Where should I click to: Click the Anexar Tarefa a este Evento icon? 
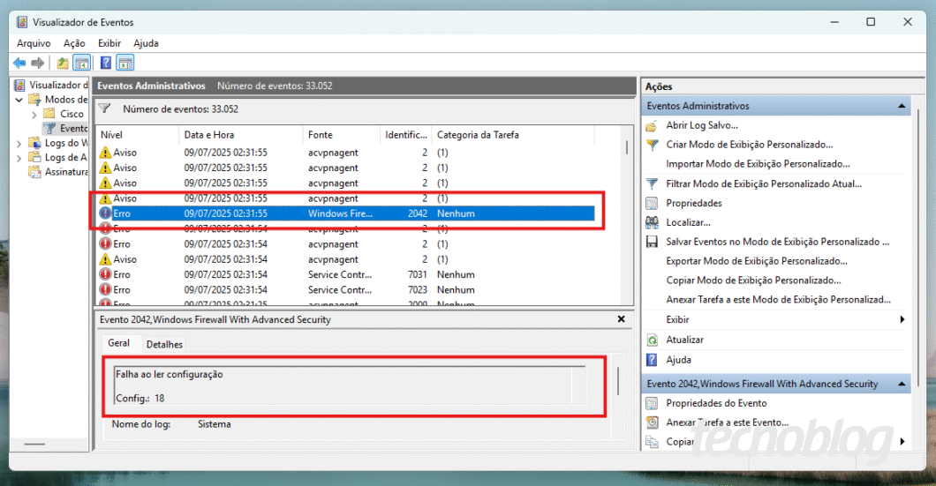pyautogui.click(x=652, y=422)
